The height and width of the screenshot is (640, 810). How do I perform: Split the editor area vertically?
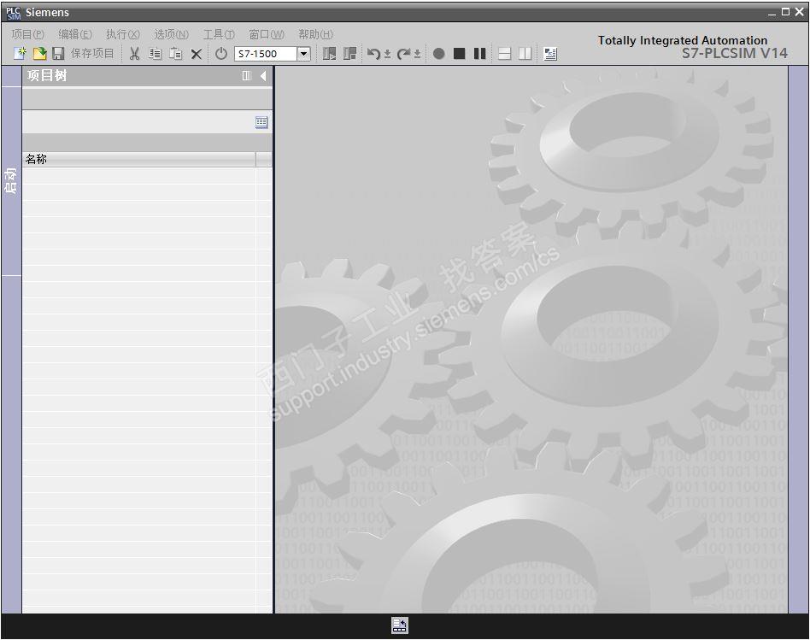[x=525, y=54]
